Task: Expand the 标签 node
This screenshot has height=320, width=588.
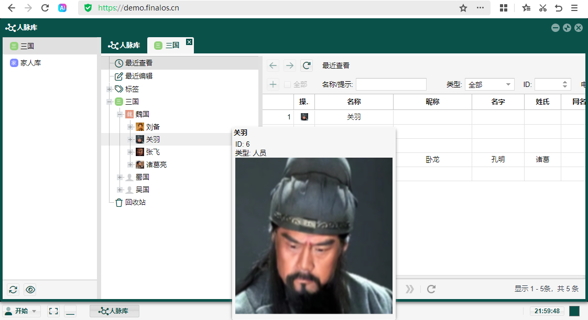Action: [110, 89]
